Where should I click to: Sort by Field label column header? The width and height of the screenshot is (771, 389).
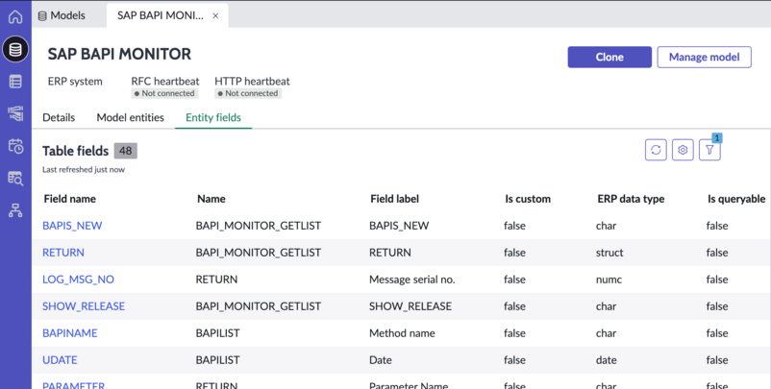[394, 199]
